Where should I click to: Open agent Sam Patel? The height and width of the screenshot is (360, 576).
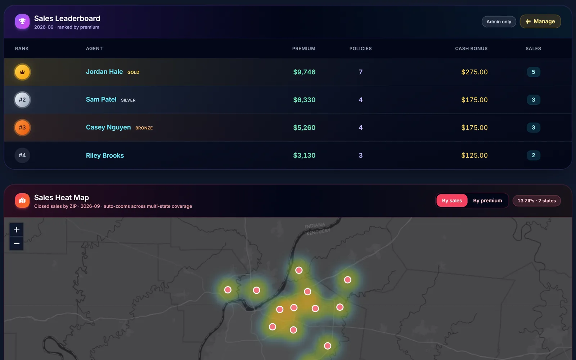pos(101,99)
